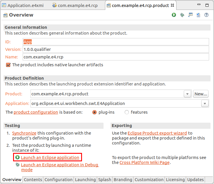The height and width of the screenshot is (184, 214).
Task: Open the Branding tab
Action: pos(123,180)
